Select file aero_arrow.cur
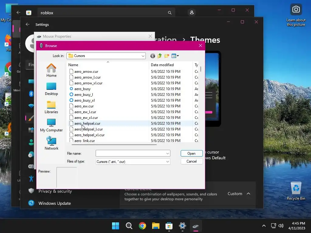Image resolution: width=311 pixels, height=233 pixels. [86, 72]
